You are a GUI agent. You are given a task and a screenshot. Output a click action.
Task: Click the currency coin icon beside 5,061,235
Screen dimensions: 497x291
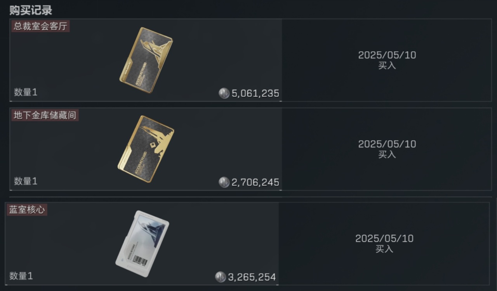coord(224,93)
